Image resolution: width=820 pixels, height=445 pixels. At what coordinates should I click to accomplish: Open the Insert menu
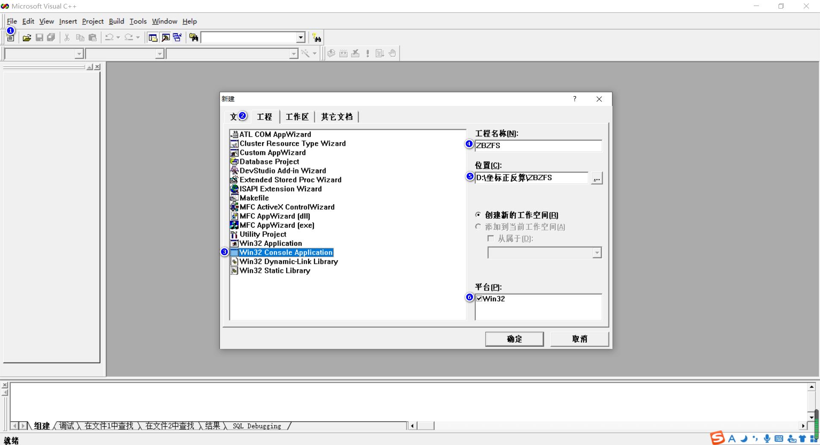pyautogui.click(x=68, y=21)
